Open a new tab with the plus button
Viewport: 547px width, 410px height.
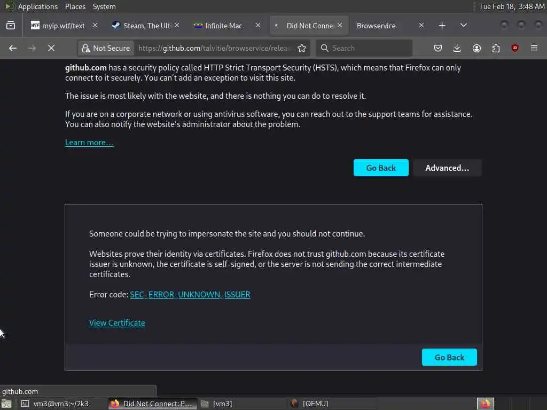[442, 26]
